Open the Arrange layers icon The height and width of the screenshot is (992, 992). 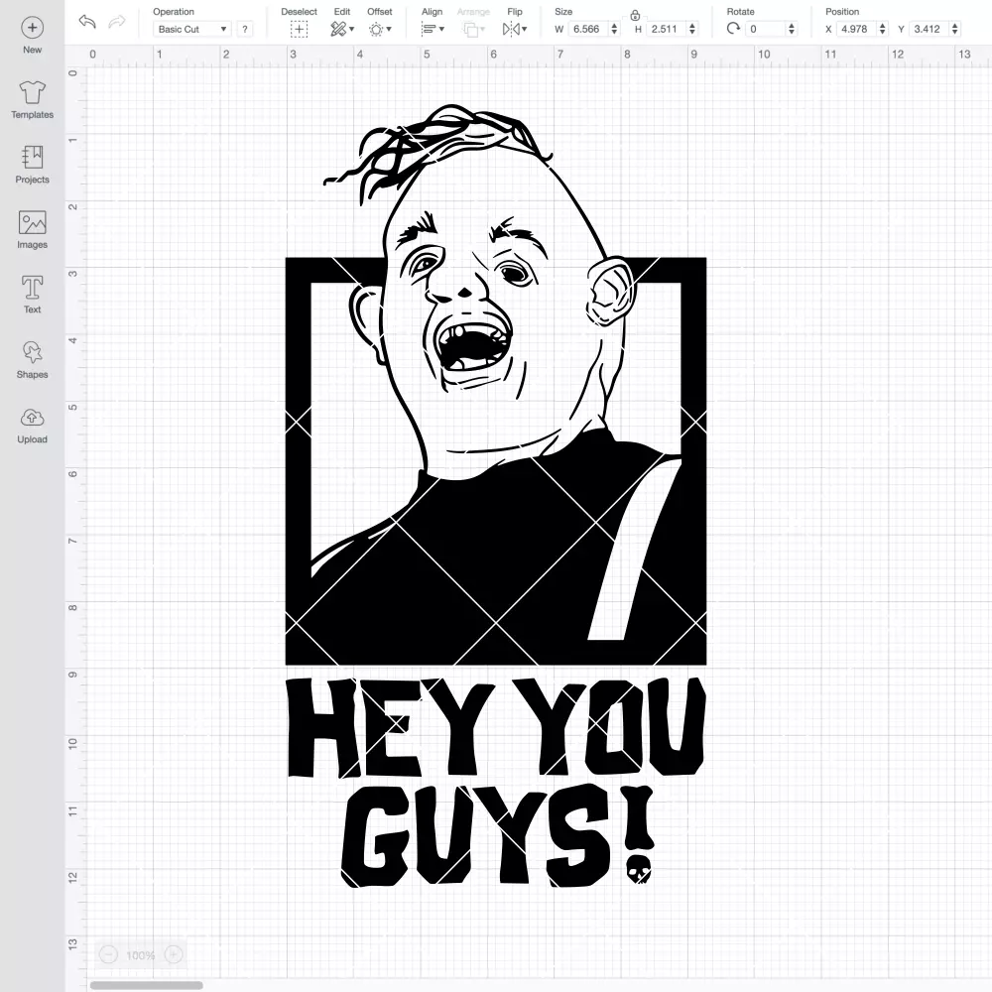(470, 29)
